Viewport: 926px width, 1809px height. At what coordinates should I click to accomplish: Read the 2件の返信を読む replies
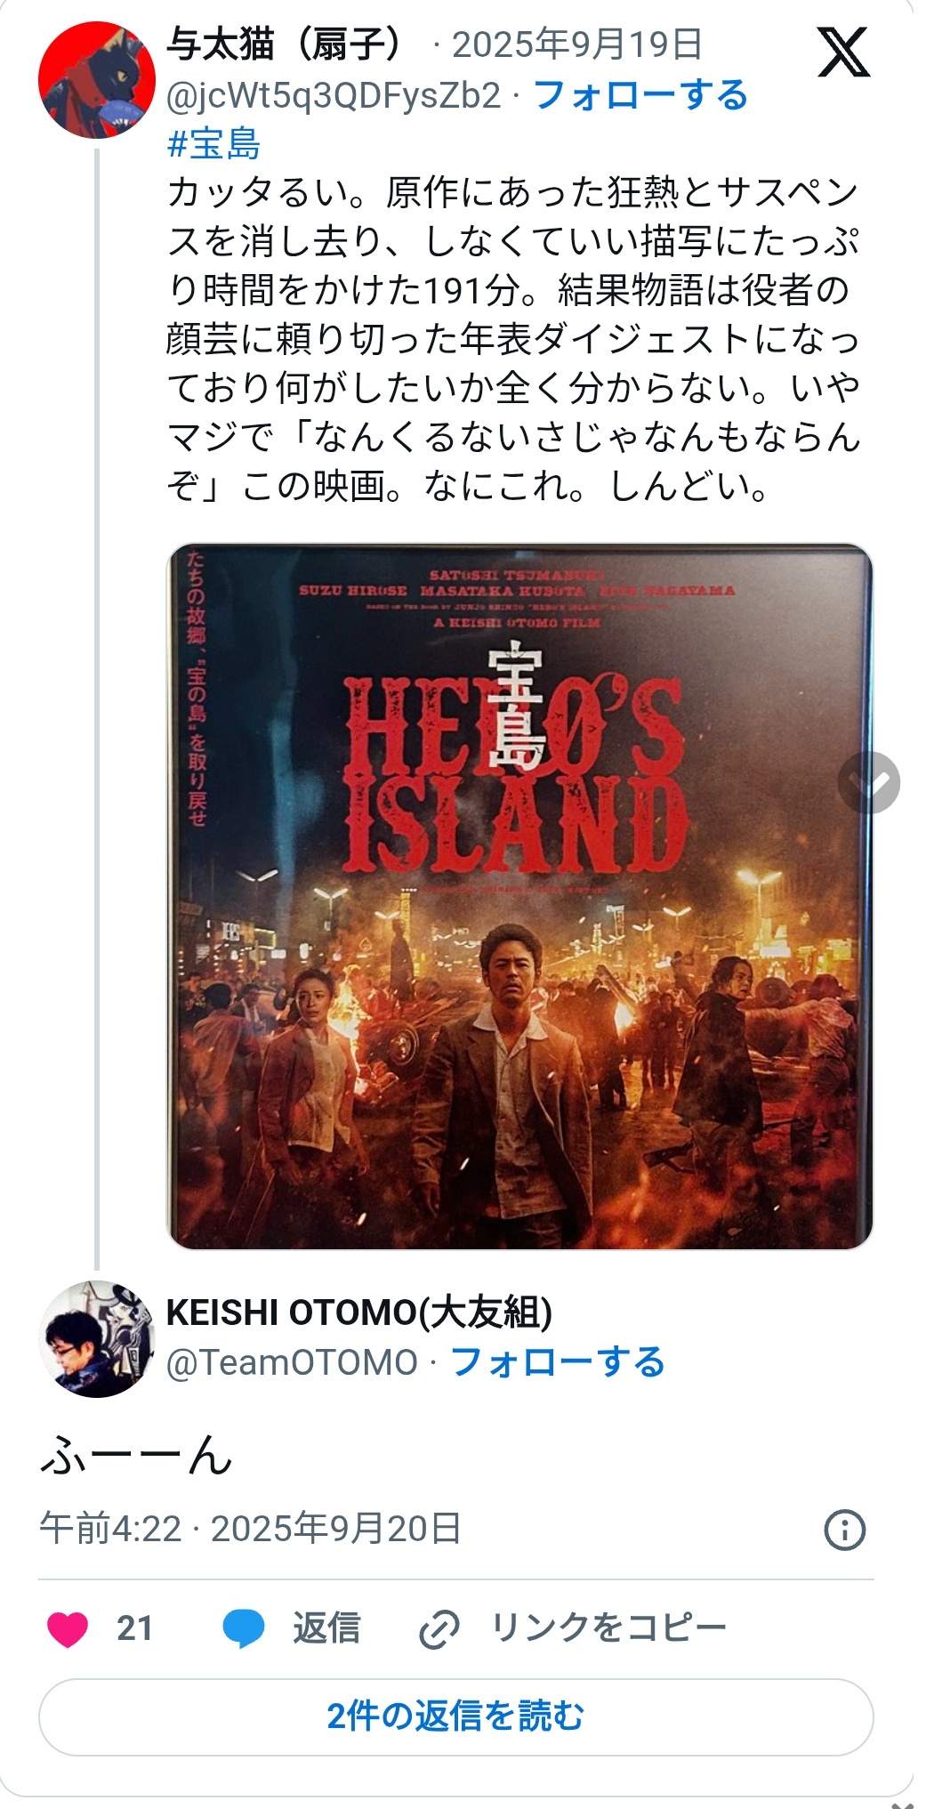click(x=455, y=1716)
